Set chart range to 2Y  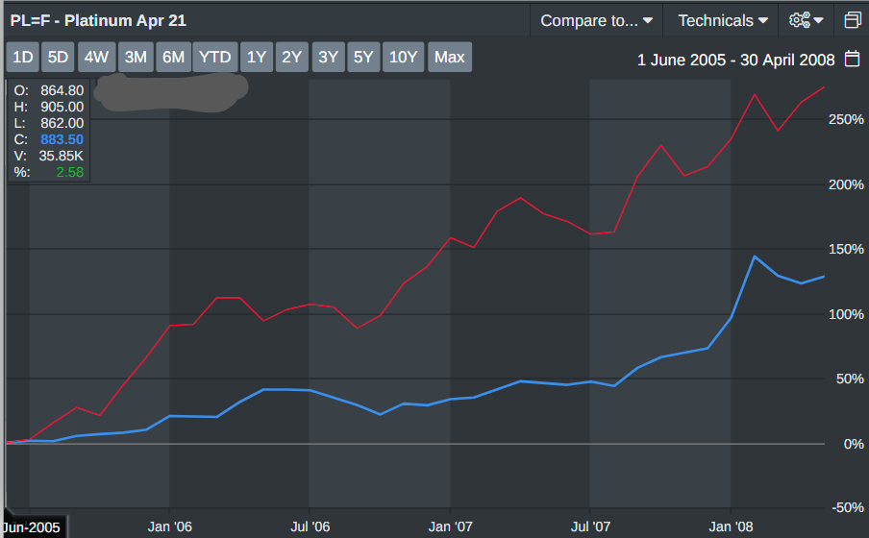(x=292, y=57)
